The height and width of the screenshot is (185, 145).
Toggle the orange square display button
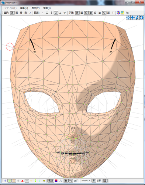click(14, 181)
